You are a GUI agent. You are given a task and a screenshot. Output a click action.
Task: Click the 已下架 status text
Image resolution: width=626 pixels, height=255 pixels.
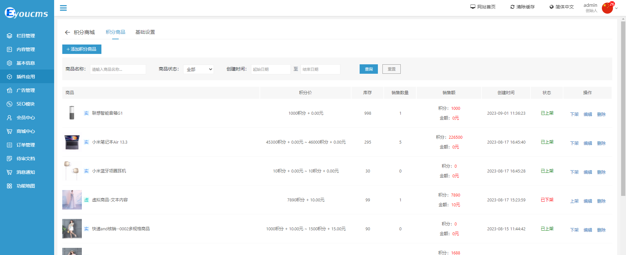point(547,200)
